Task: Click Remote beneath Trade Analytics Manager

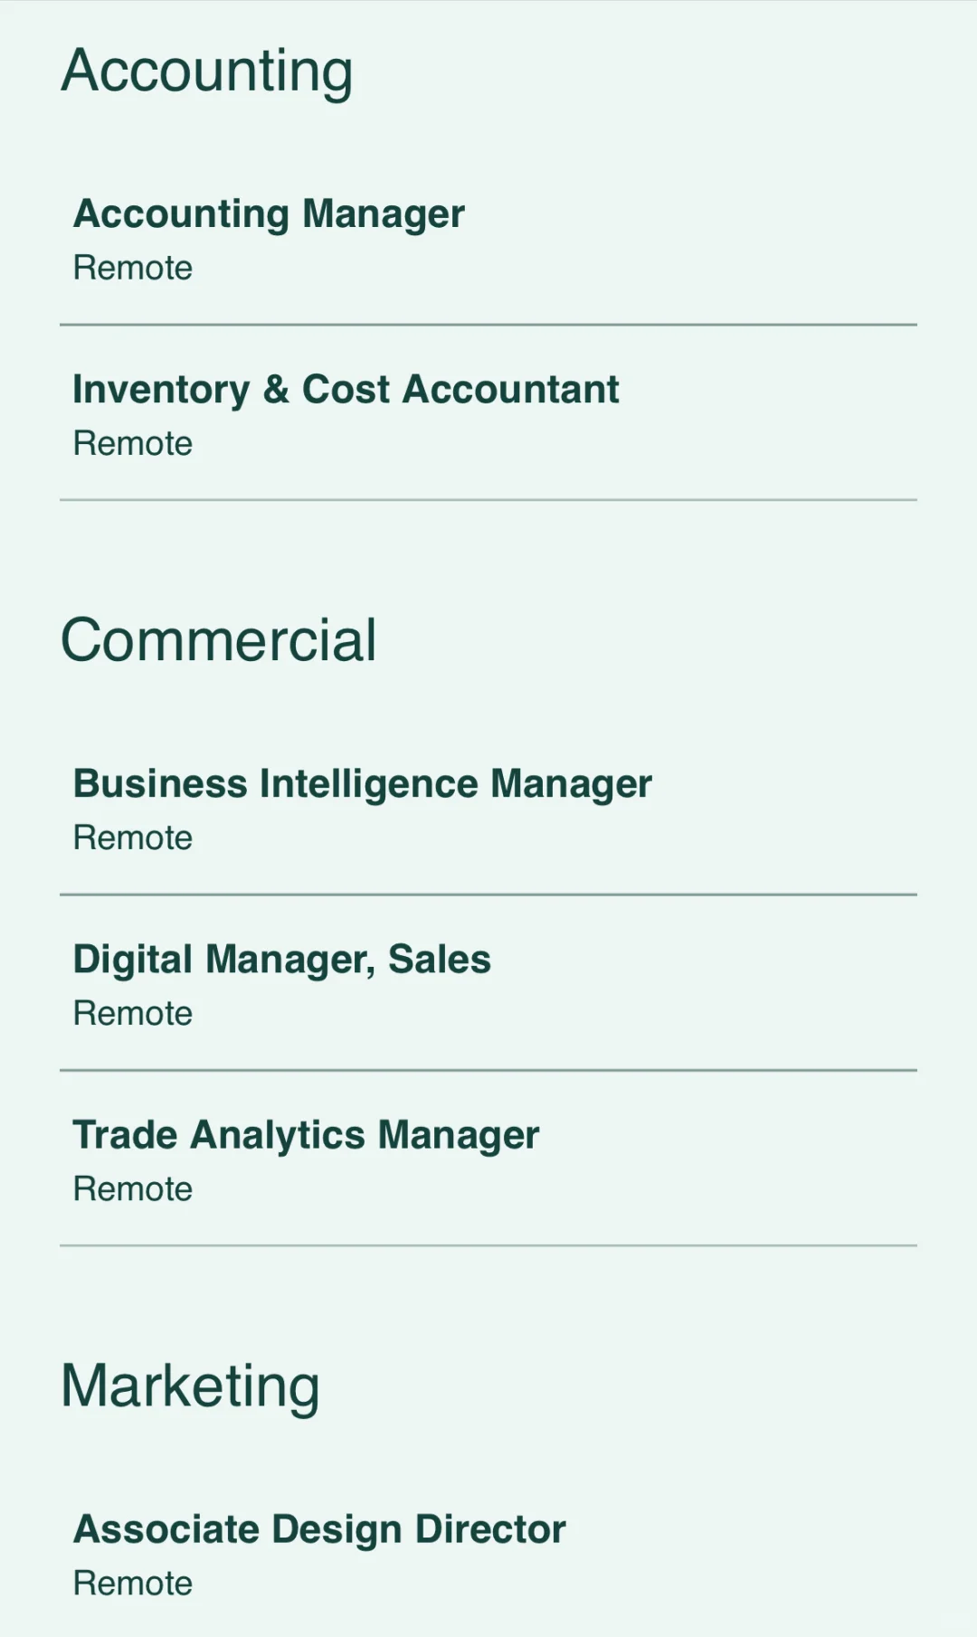Action: [133, 1188]
